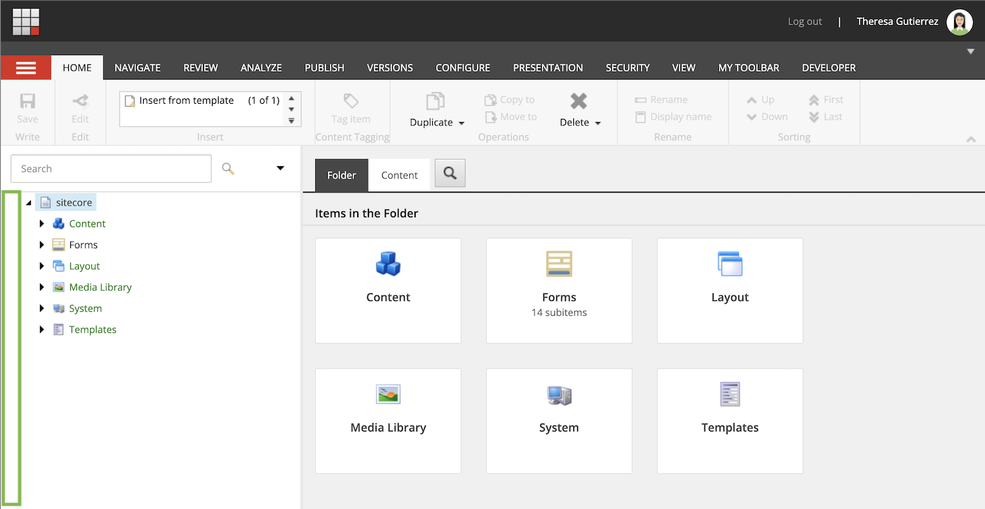Collapse the sitecore root node
985x509 pixels.
(28, 203)
